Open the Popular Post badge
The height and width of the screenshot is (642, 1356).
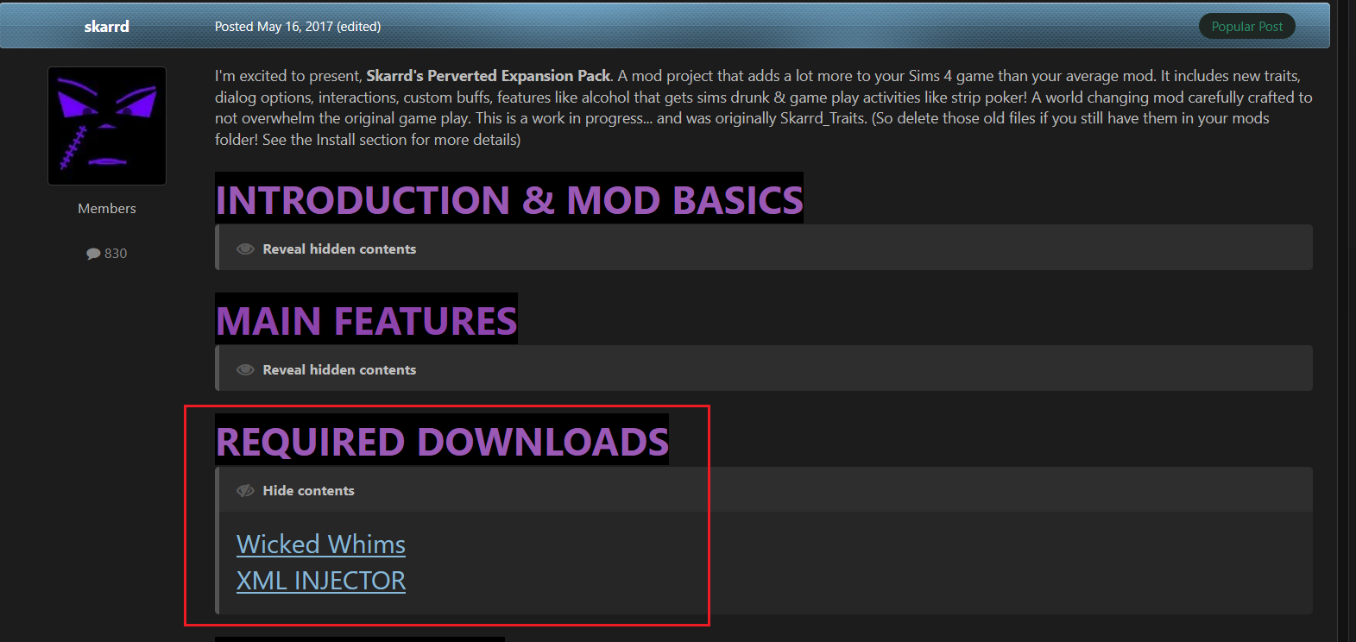pos(1247,27)
